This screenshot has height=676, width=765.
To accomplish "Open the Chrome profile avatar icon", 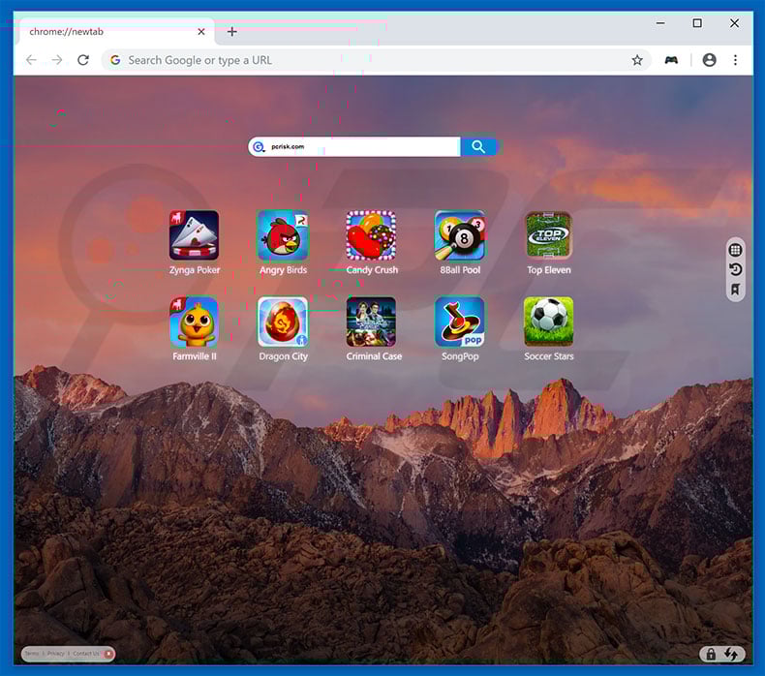I will 709,60.
